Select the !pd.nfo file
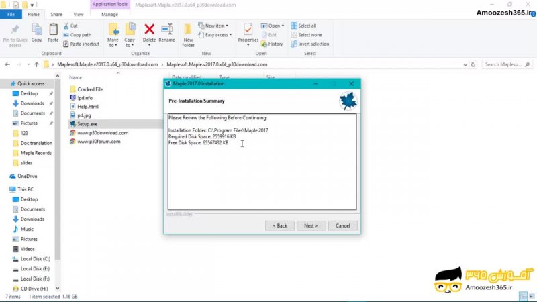Image resolution: width=537 pixels, height=302 pixels. [81, 98]
